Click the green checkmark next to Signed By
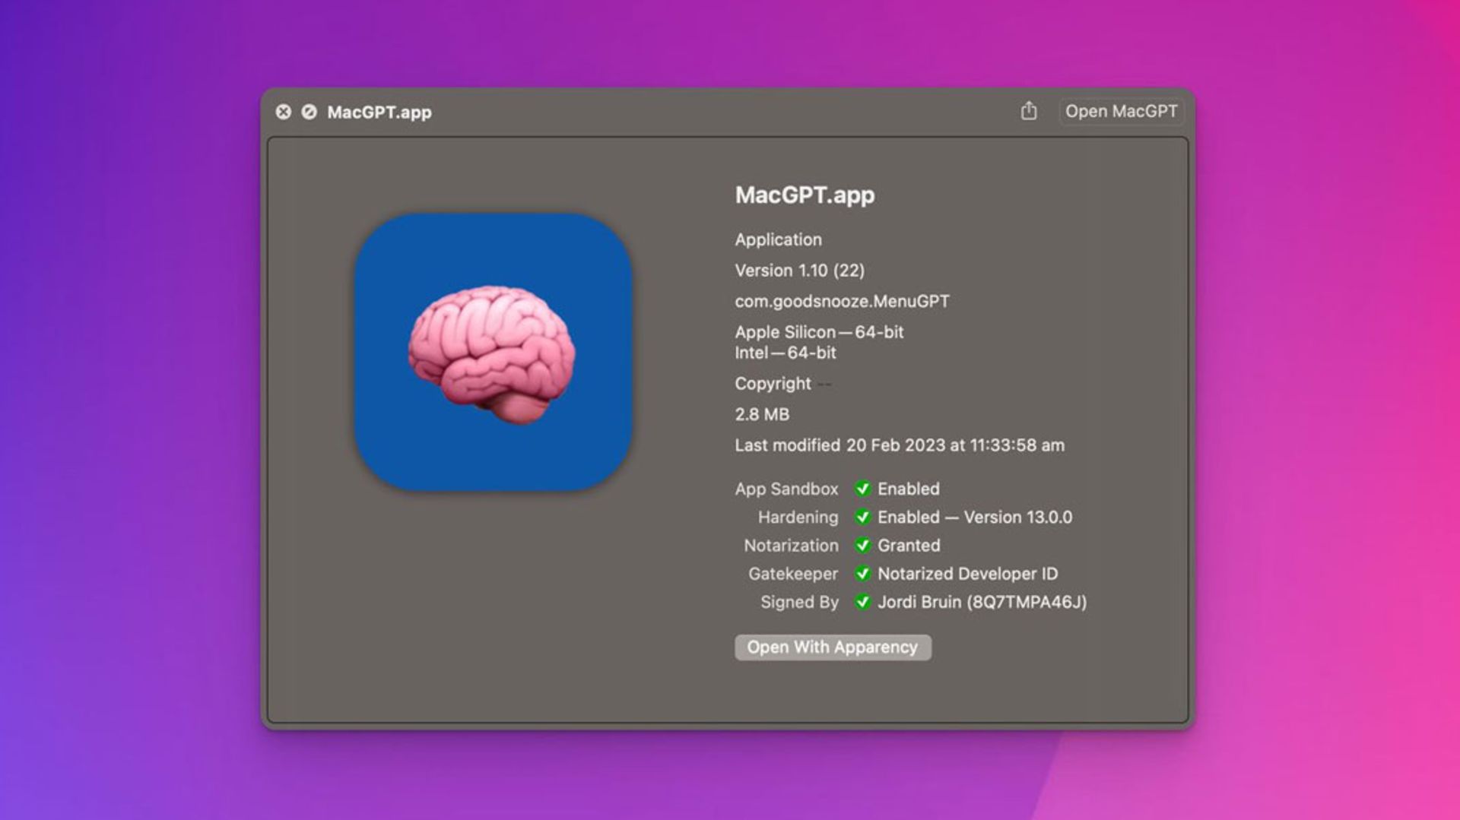 click(862, 602)
